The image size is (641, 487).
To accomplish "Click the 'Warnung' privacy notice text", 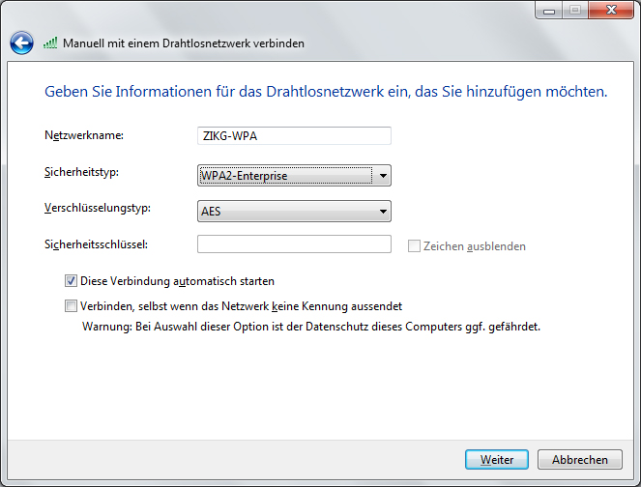I will [x=309, y=327].
